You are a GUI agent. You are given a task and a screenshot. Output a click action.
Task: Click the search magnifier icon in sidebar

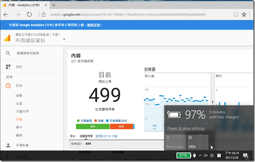pyautogui.click(x=8, y=53)
